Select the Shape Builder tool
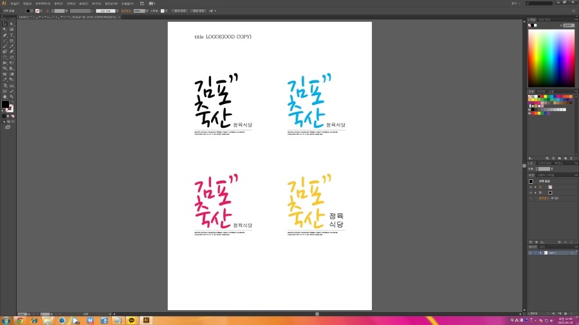Screen dimensions: 579x325 point(5,68)
